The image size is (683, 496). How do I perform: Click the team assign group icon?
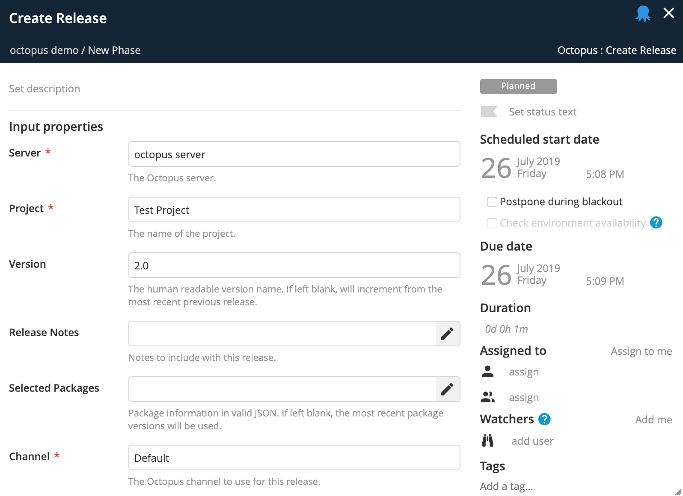coord(487,397)
